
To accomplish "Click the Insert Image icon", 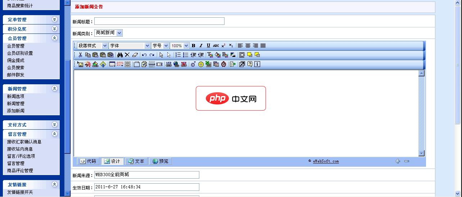I will coord(80,64).
